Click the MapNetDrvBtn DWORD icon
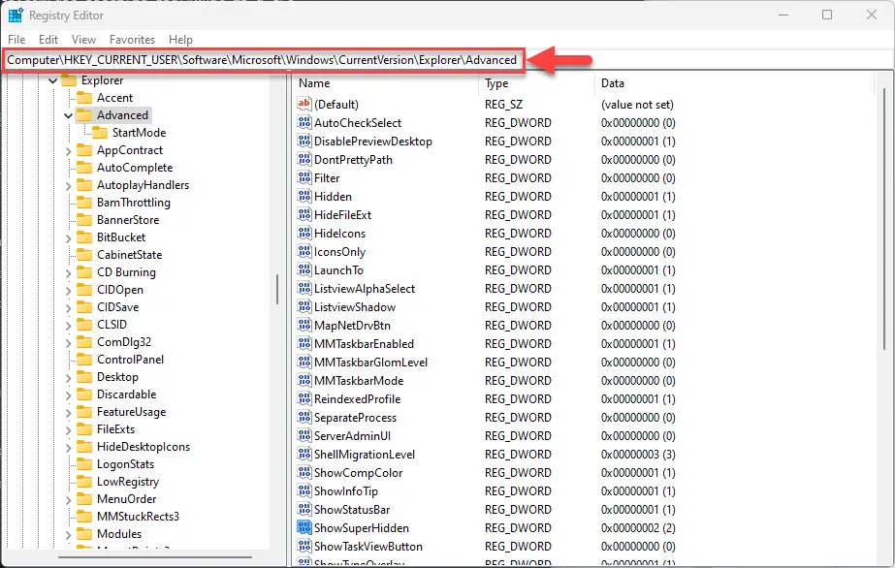The height and width of the screenshot is (568, 895). (x=304, y=325)
